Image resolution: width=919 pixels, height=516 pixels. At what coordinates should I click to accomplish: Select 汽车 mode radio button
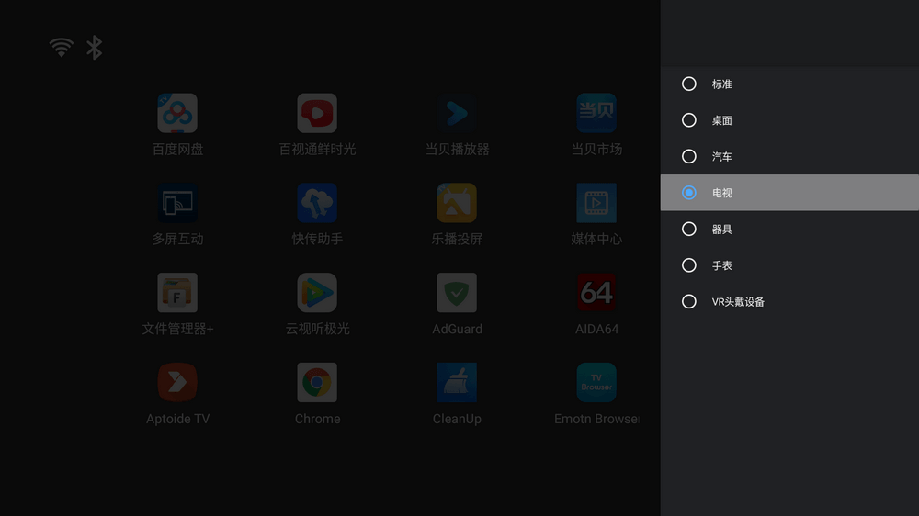[x=689, y=157]
